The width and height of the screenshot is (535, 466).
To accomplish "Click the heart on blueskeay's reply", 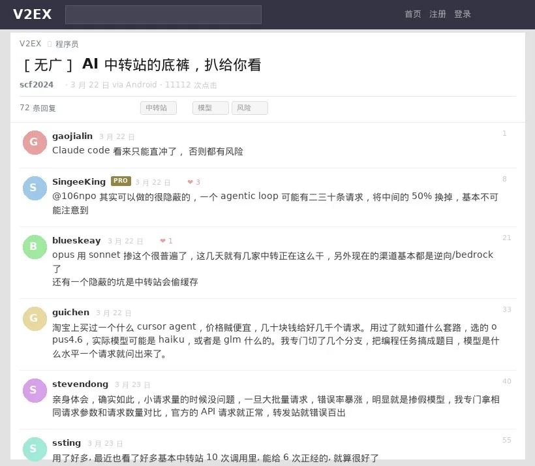I will coord(163,241).
